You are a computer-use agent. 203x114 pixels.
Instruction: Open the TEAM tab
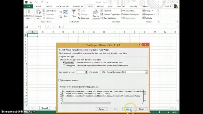(146, 6)
